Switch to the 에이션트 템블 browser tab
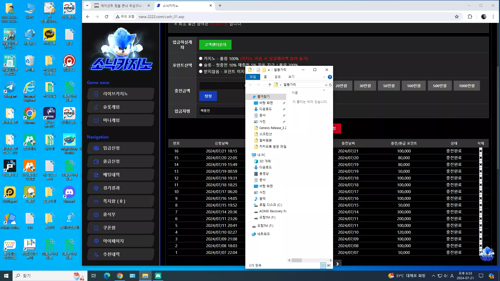 point(122,5)
